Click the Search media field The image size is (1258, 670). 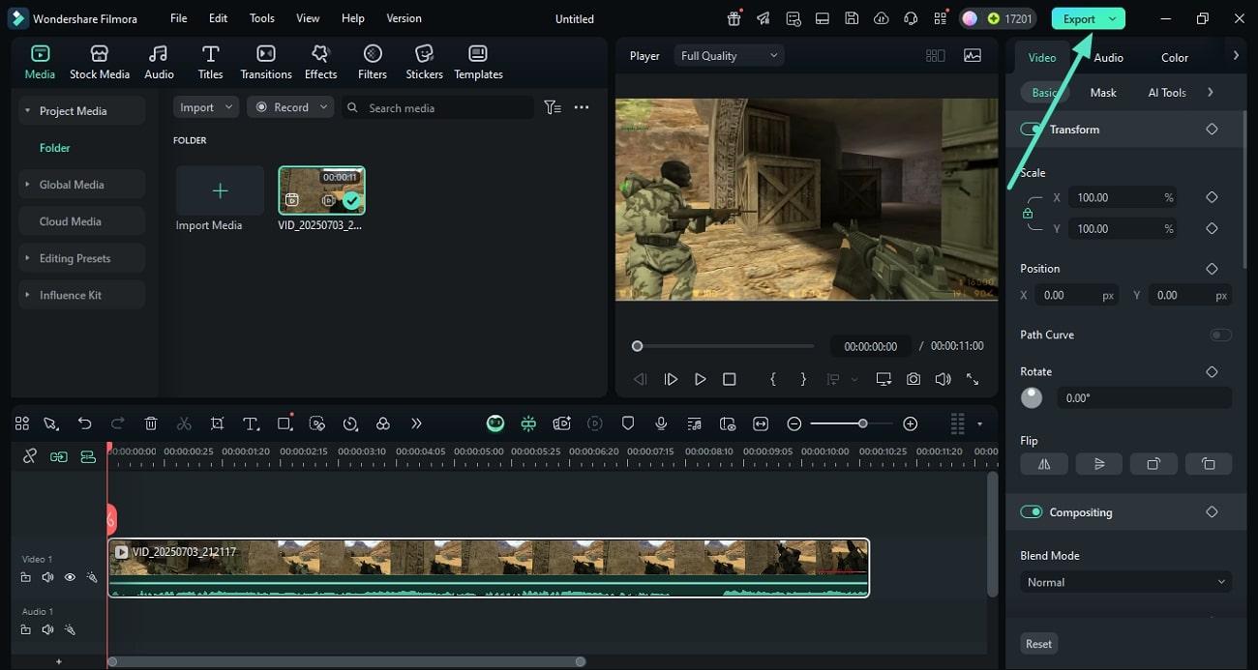pos(438,107)
